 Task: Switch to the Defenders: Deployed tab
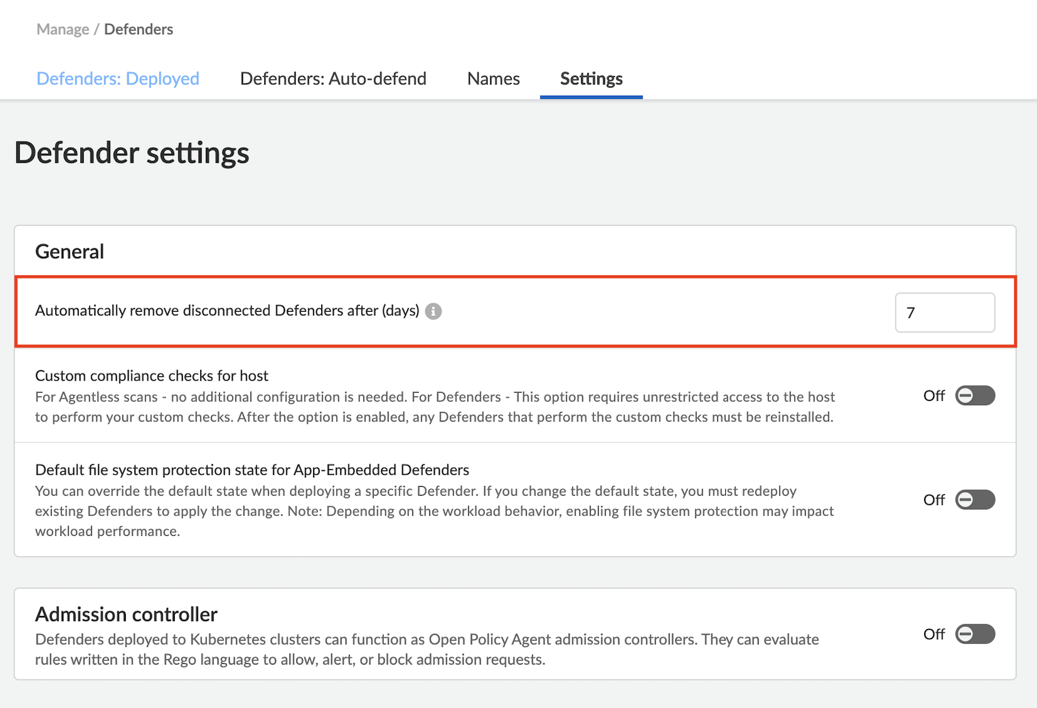point(118,79)
